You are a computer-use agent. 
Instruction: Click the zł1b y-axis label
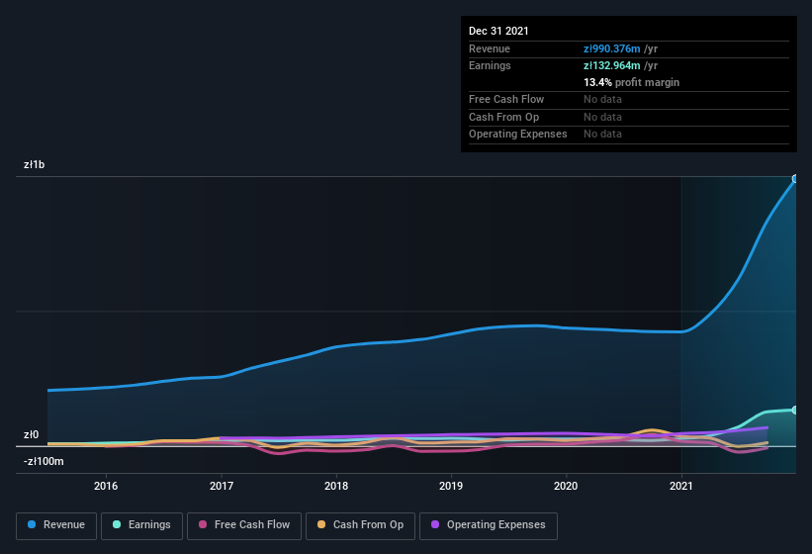click(35, 164)
